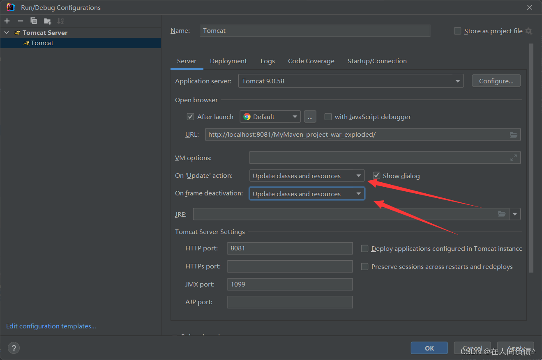
Task: Select the Tomcat configuration in tree
Action: (x=81, y=43)
